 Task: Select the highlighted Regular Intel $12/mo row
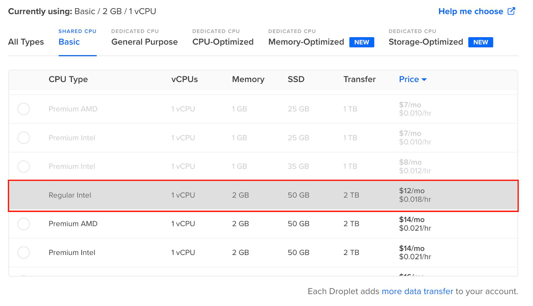tap(263, 196)
